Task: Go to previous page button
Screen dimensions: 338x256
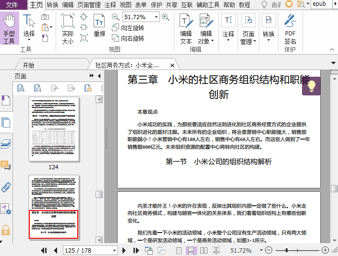Action: point(56,250)
